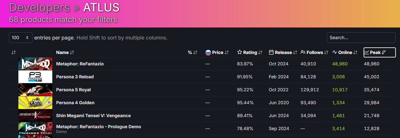The image size is (400, 138).
Task: Focus the Search field
Action: click(x=361, y=38)
